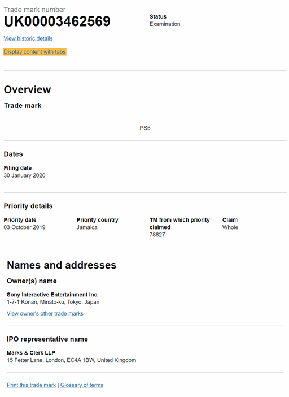This screenshot has height=397, width=289.
Task: Click the Priority details heading
Action: point(28,206)
